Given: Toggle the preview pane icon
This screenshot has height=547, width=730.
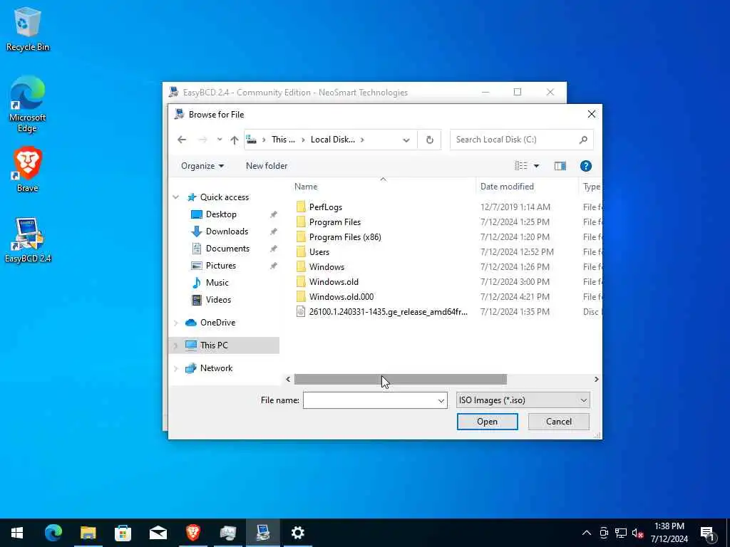Looking at the screenshot, I should 560,166.
